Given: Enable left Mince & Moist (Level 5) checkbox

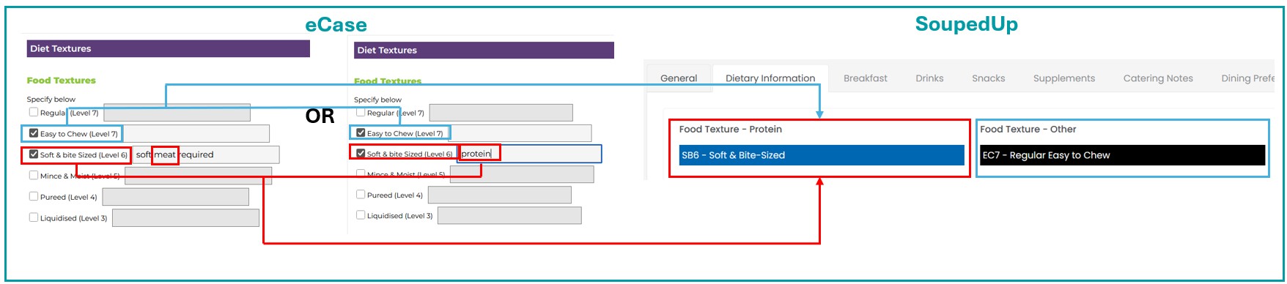Looking at the screenshot, I should 34,175.
